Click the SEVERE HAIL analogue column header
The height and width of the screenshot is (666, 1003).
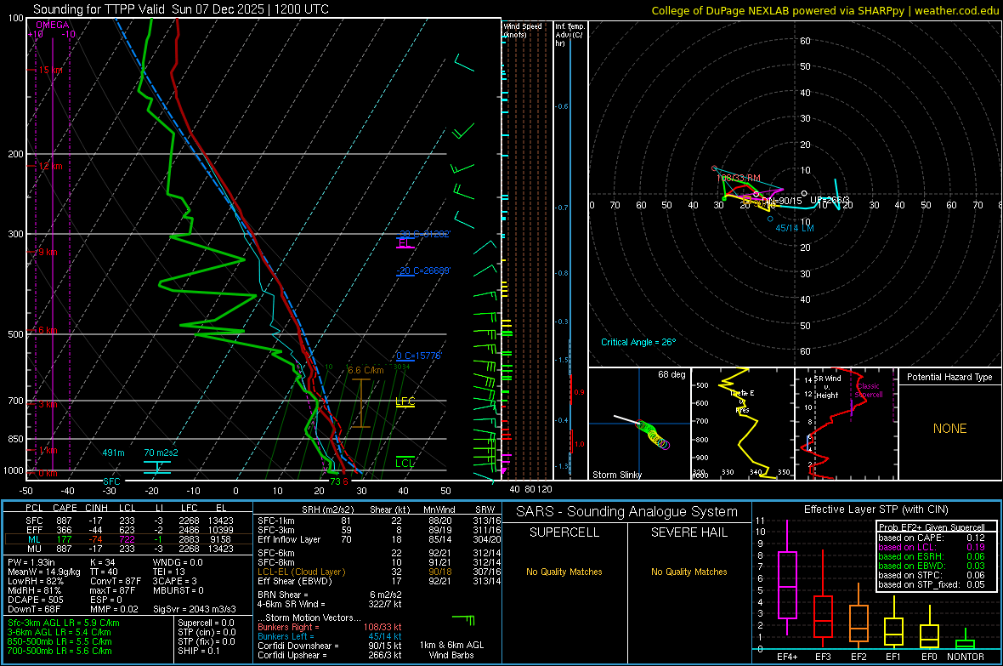click(x=688, y=532)
